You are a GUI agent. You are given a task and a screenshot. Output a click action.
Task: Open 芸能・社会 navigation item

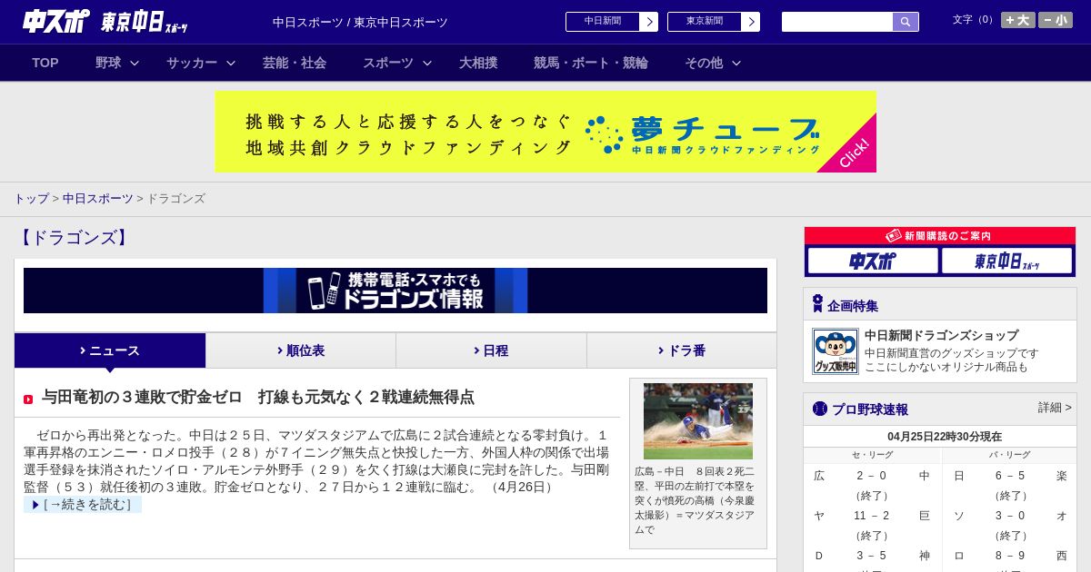(x=295, y=63)
